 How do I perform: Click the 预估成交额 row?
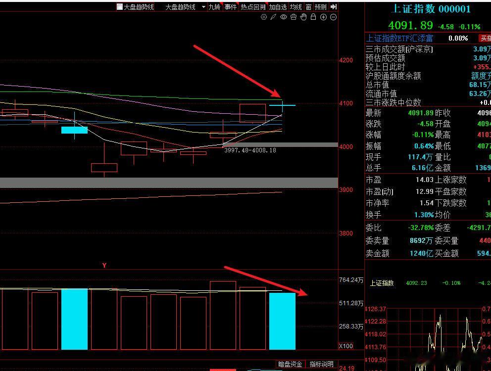pyautogui.click(x=428, y=58)
